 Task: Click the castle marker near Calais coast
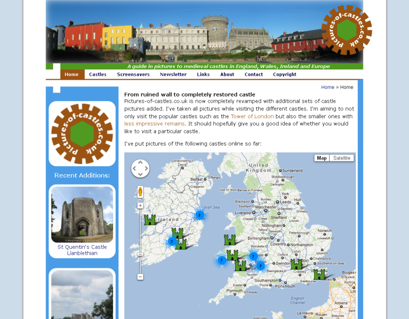click(x=320, y=275)
